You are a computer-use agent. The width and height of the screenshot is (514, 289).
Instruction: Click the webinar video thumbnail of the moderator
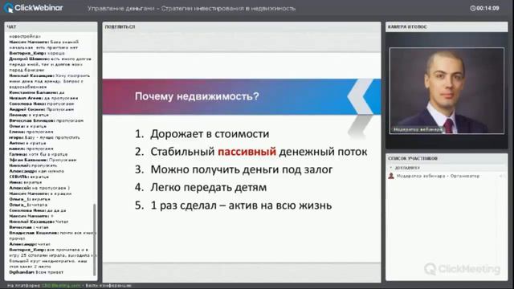[x=447, y=91]
